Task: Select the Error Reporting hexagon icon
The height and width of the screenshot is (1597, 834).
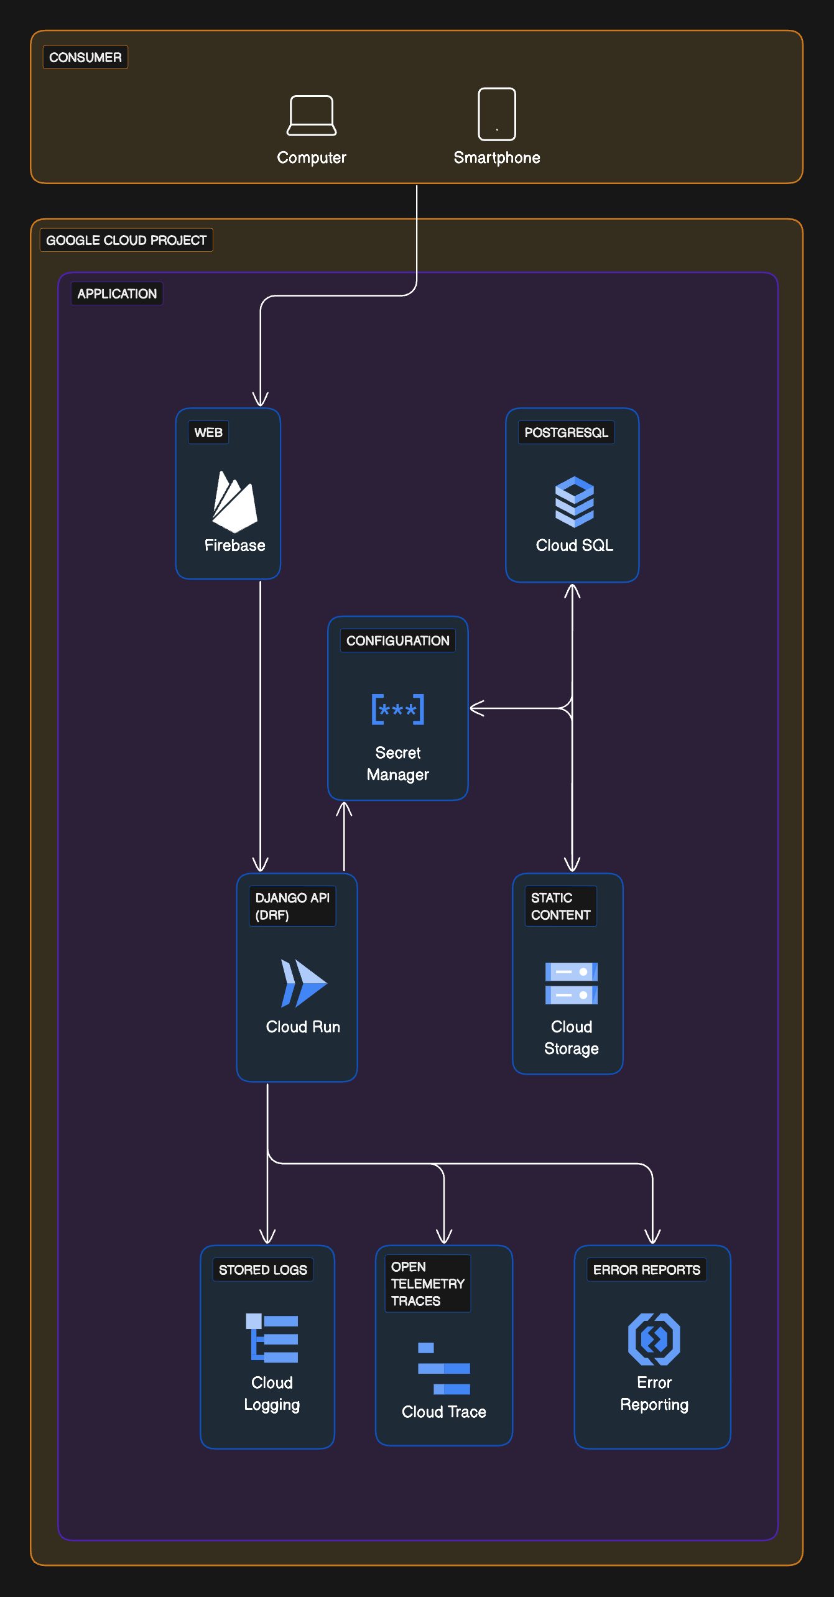Action: [x=654, y=1339]
